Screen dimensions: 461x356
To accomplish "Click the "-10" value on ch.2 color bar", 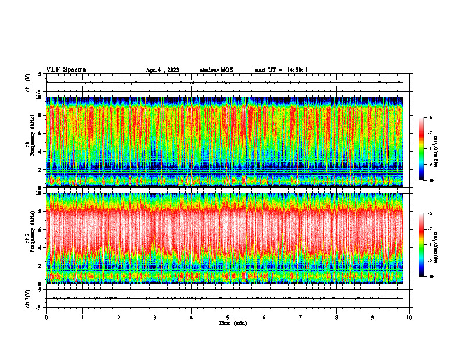I will (x=430, y=277).
